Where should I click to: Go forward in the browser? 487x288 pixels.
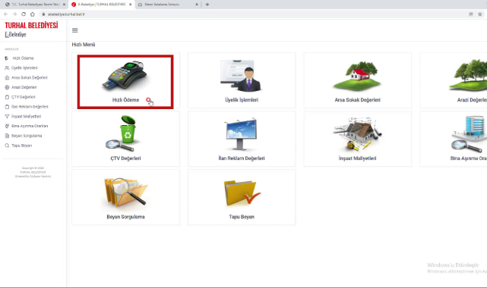(14, 14)
